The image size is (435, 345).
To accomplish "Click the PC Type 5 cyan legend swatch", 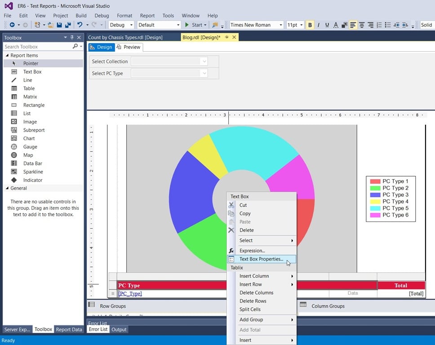I will click(x=375, y=208).
